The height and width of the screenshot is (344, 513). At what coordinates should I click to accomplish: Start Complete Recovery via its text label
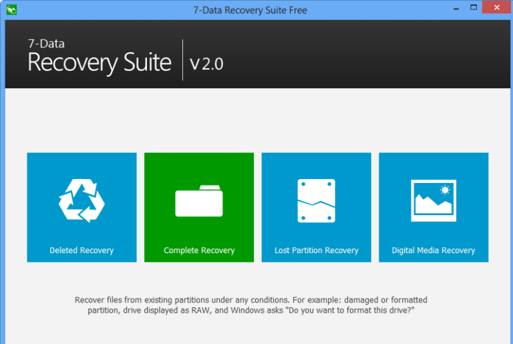point(199,250)
